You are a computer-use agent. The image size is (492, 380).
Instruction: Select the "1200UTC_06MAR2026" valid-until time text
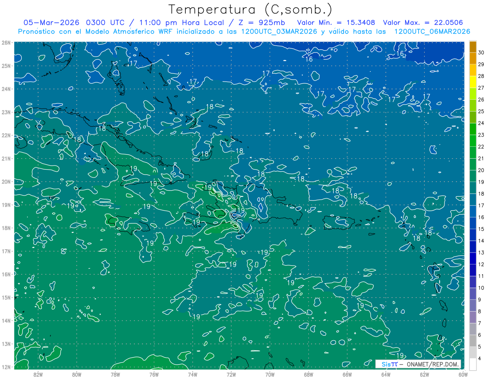click(432, 31)
